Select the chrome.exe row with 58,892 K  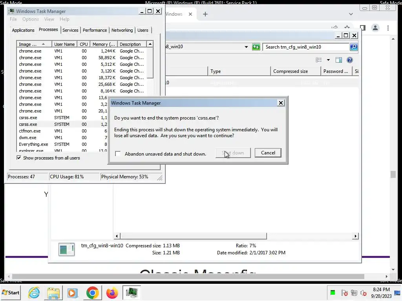point(82,58)
